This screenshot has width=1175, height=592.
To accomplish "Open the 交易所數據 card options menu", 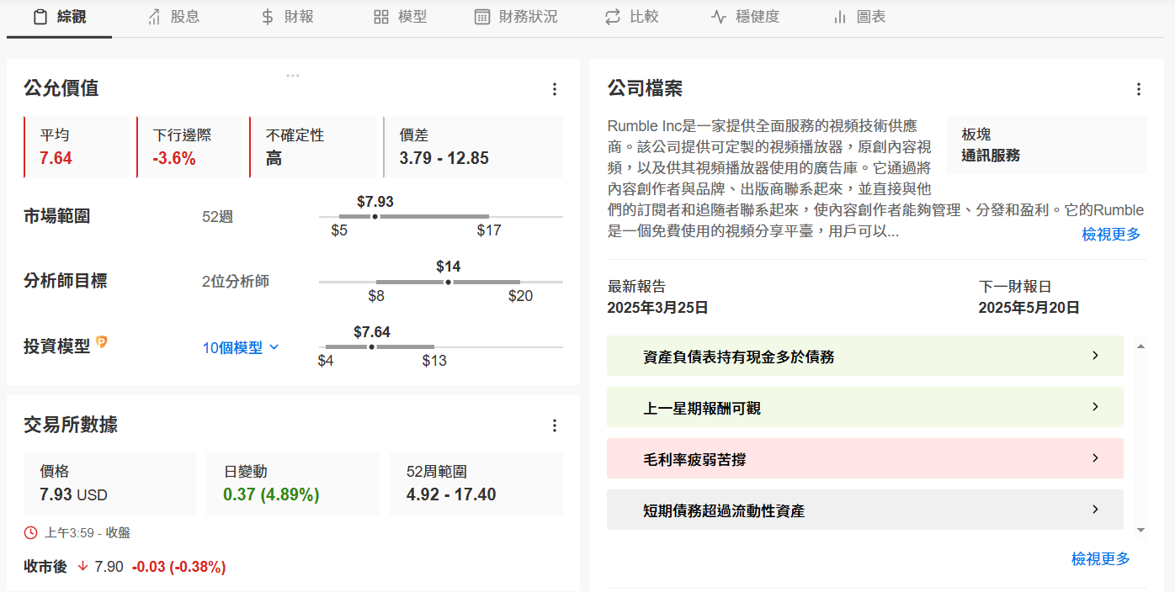I will point(554,425).
